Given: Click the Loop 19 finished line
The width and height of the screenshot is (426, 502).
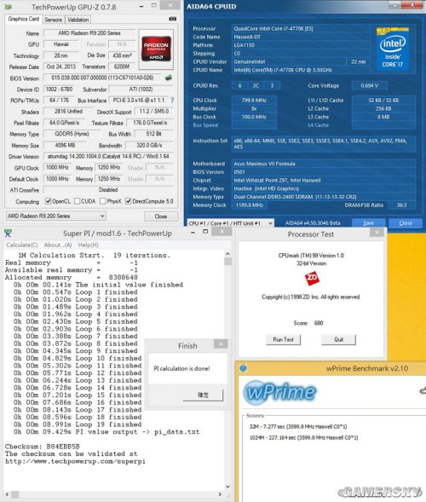Looking at the screenshot, I should 78,424.
